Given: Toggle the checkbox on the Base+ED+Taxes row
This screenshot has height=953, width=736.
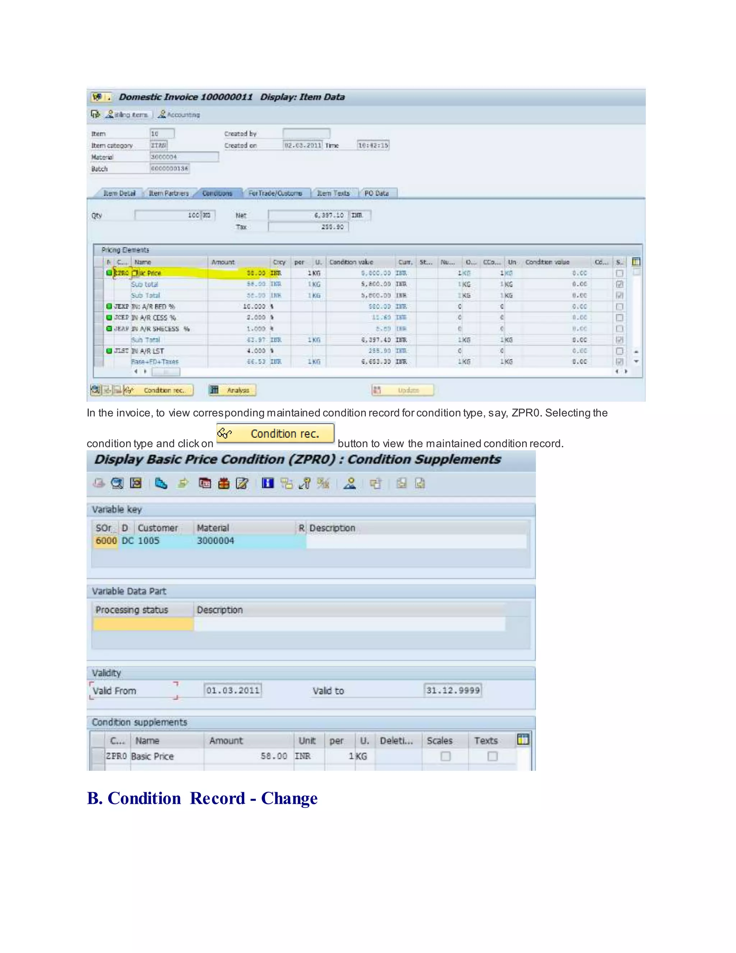Looking at the screenshot, I should [619, 362].
